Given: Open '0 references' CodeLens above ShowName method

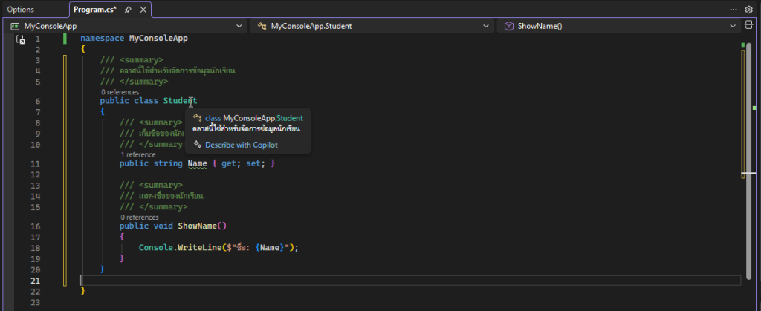Looking at the screenshot, I should coord(139,217).
